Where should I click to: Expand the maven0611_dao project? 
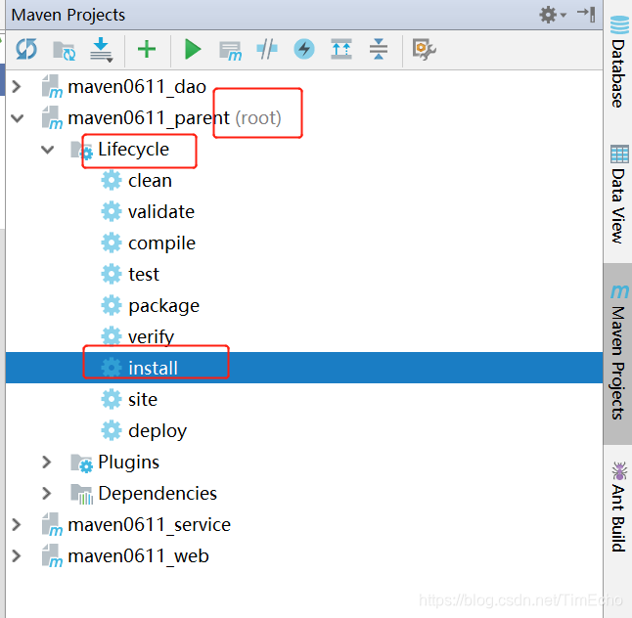click(17, 87)
